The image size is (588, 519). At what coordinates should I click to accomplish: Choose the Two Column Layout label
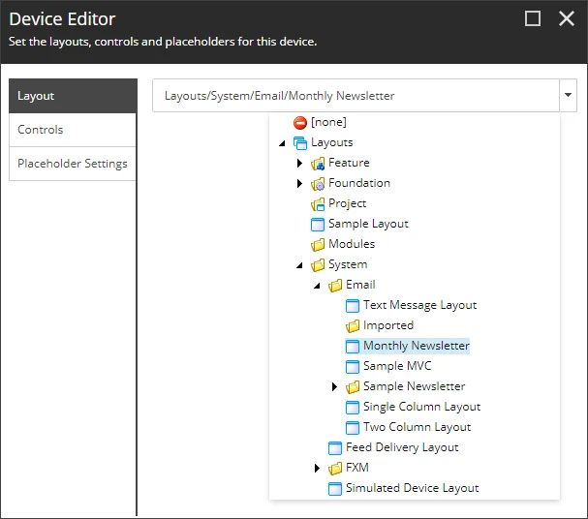[417, 427]
